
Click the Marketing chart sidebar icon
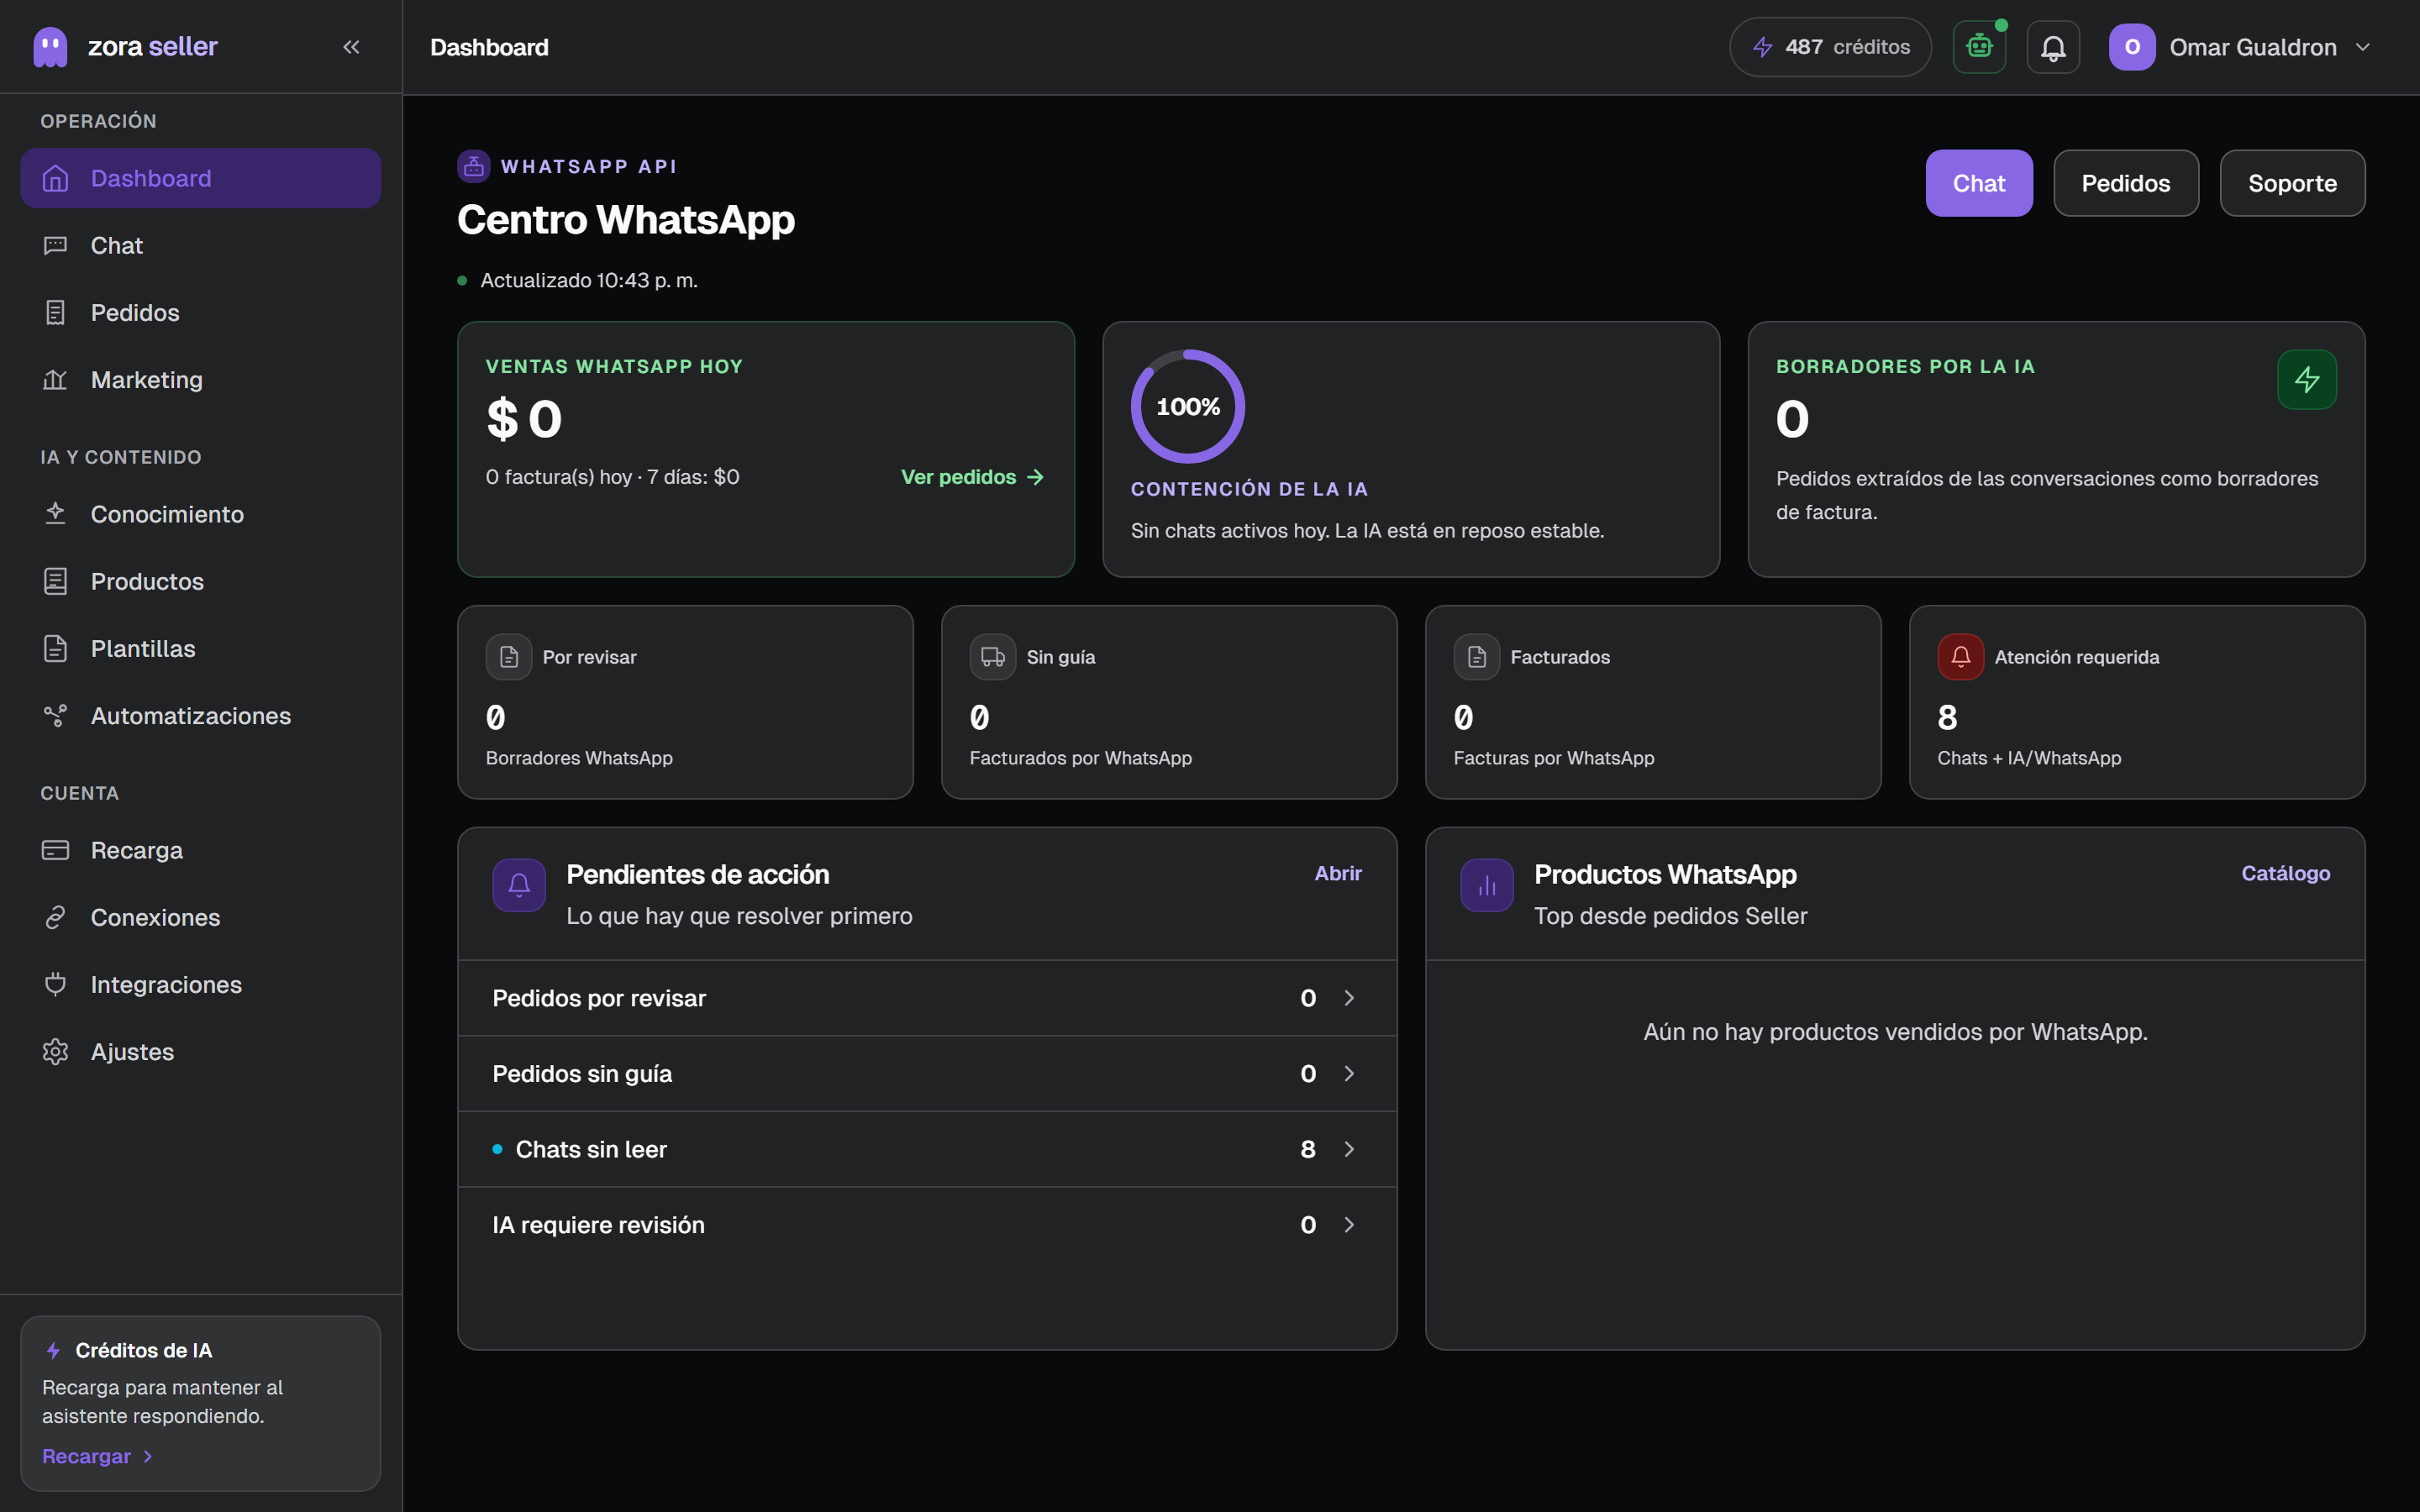[x=56, y=380]
